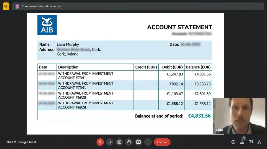Click the Credit (EUR) column header
This screenshot has width=267, height=149.
pyautogui.click(x=146, y=67)
